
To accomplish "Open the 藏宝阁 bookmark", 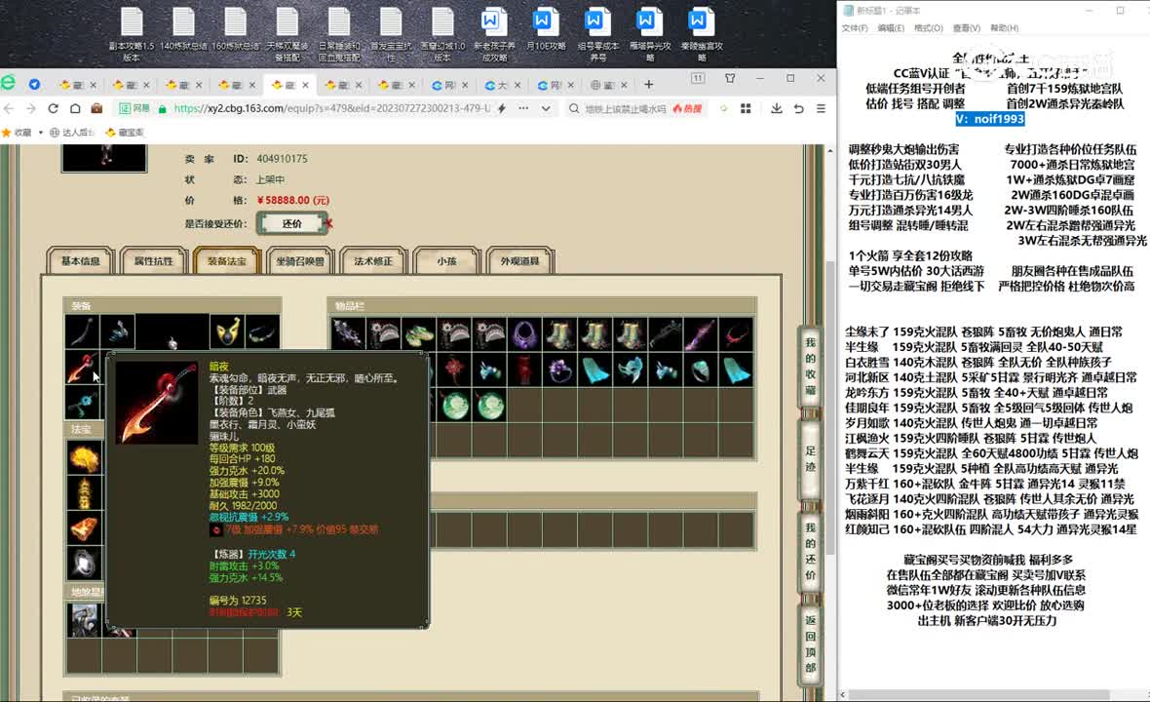I will tap(124, 132).
